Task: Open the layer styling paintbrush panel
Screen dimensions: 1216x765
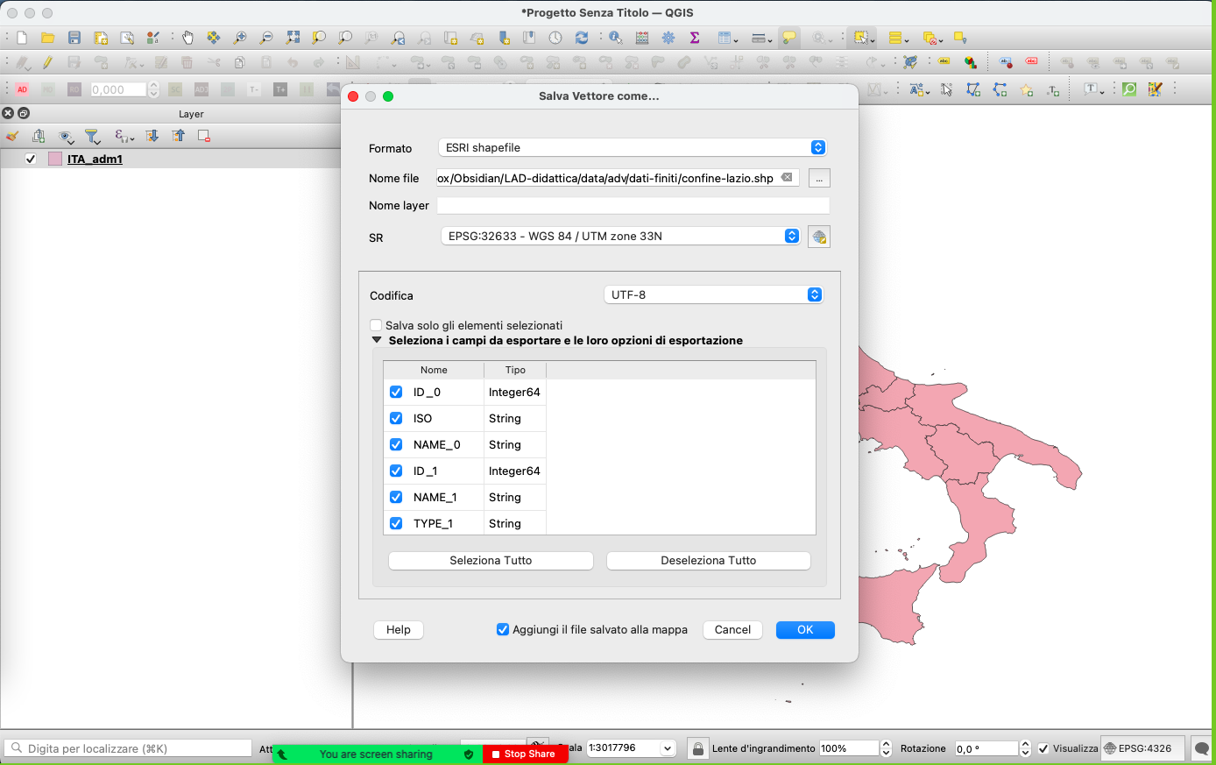Action: (x=12, y=136)
